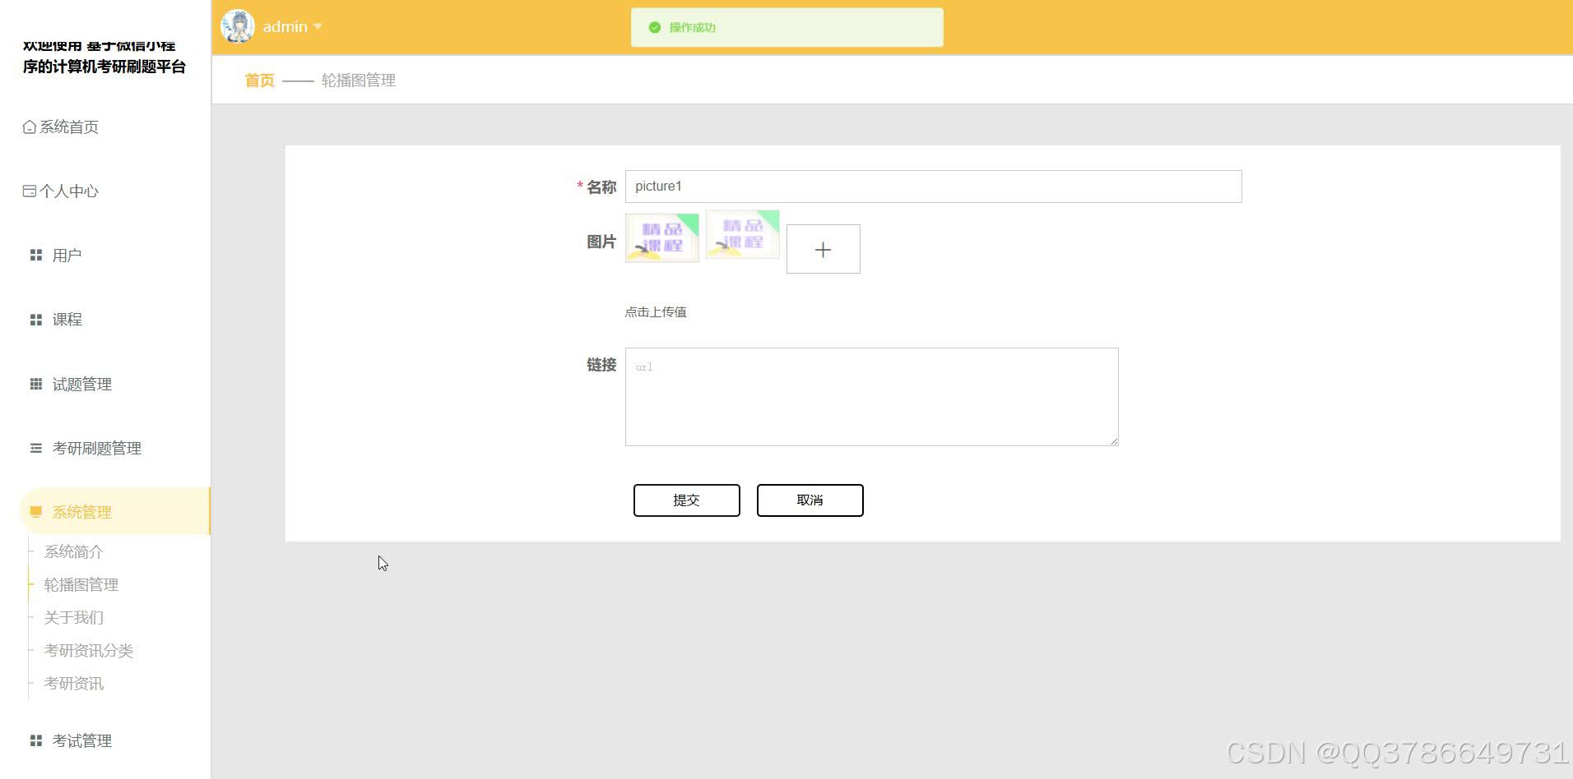Click the 考研刷题管理 list icon
The width and height of the screenshot is (1573, 779).
[x=35, y=448]
